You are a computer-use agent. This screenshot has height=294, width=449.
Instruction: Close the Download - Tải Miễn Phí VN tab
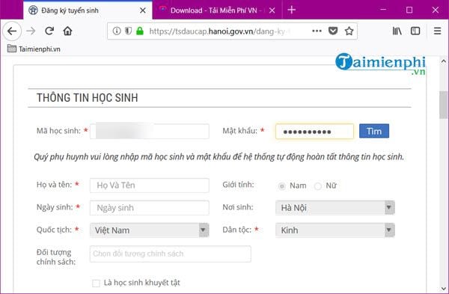pos(272,10)
